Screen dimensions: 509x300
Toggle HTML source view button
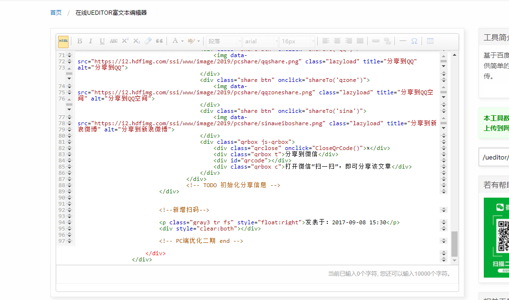pos(63,41)
